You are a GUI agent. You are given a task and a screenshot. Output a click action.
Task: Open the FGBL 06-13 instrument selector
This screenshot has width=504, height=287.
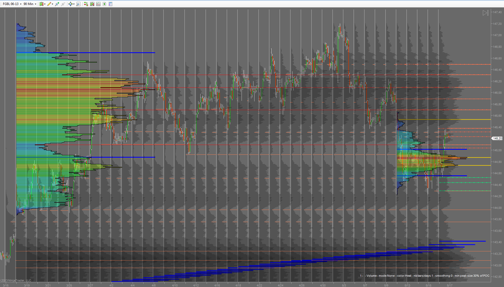pos(12,4)
